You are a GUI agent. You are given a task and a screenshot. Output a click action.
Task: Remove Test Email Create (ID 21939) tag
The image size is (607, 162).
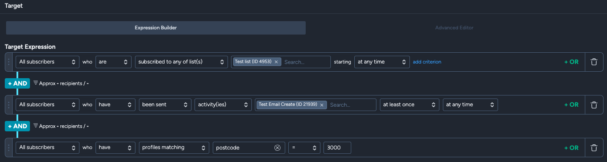(322, 105)
